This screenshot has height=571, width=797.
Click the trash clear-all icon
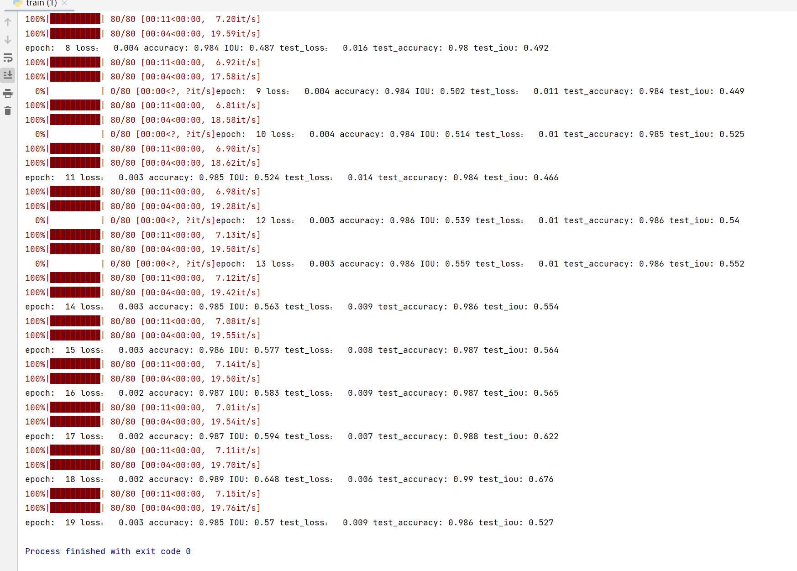pyautogui.click(x=8, y=111)
